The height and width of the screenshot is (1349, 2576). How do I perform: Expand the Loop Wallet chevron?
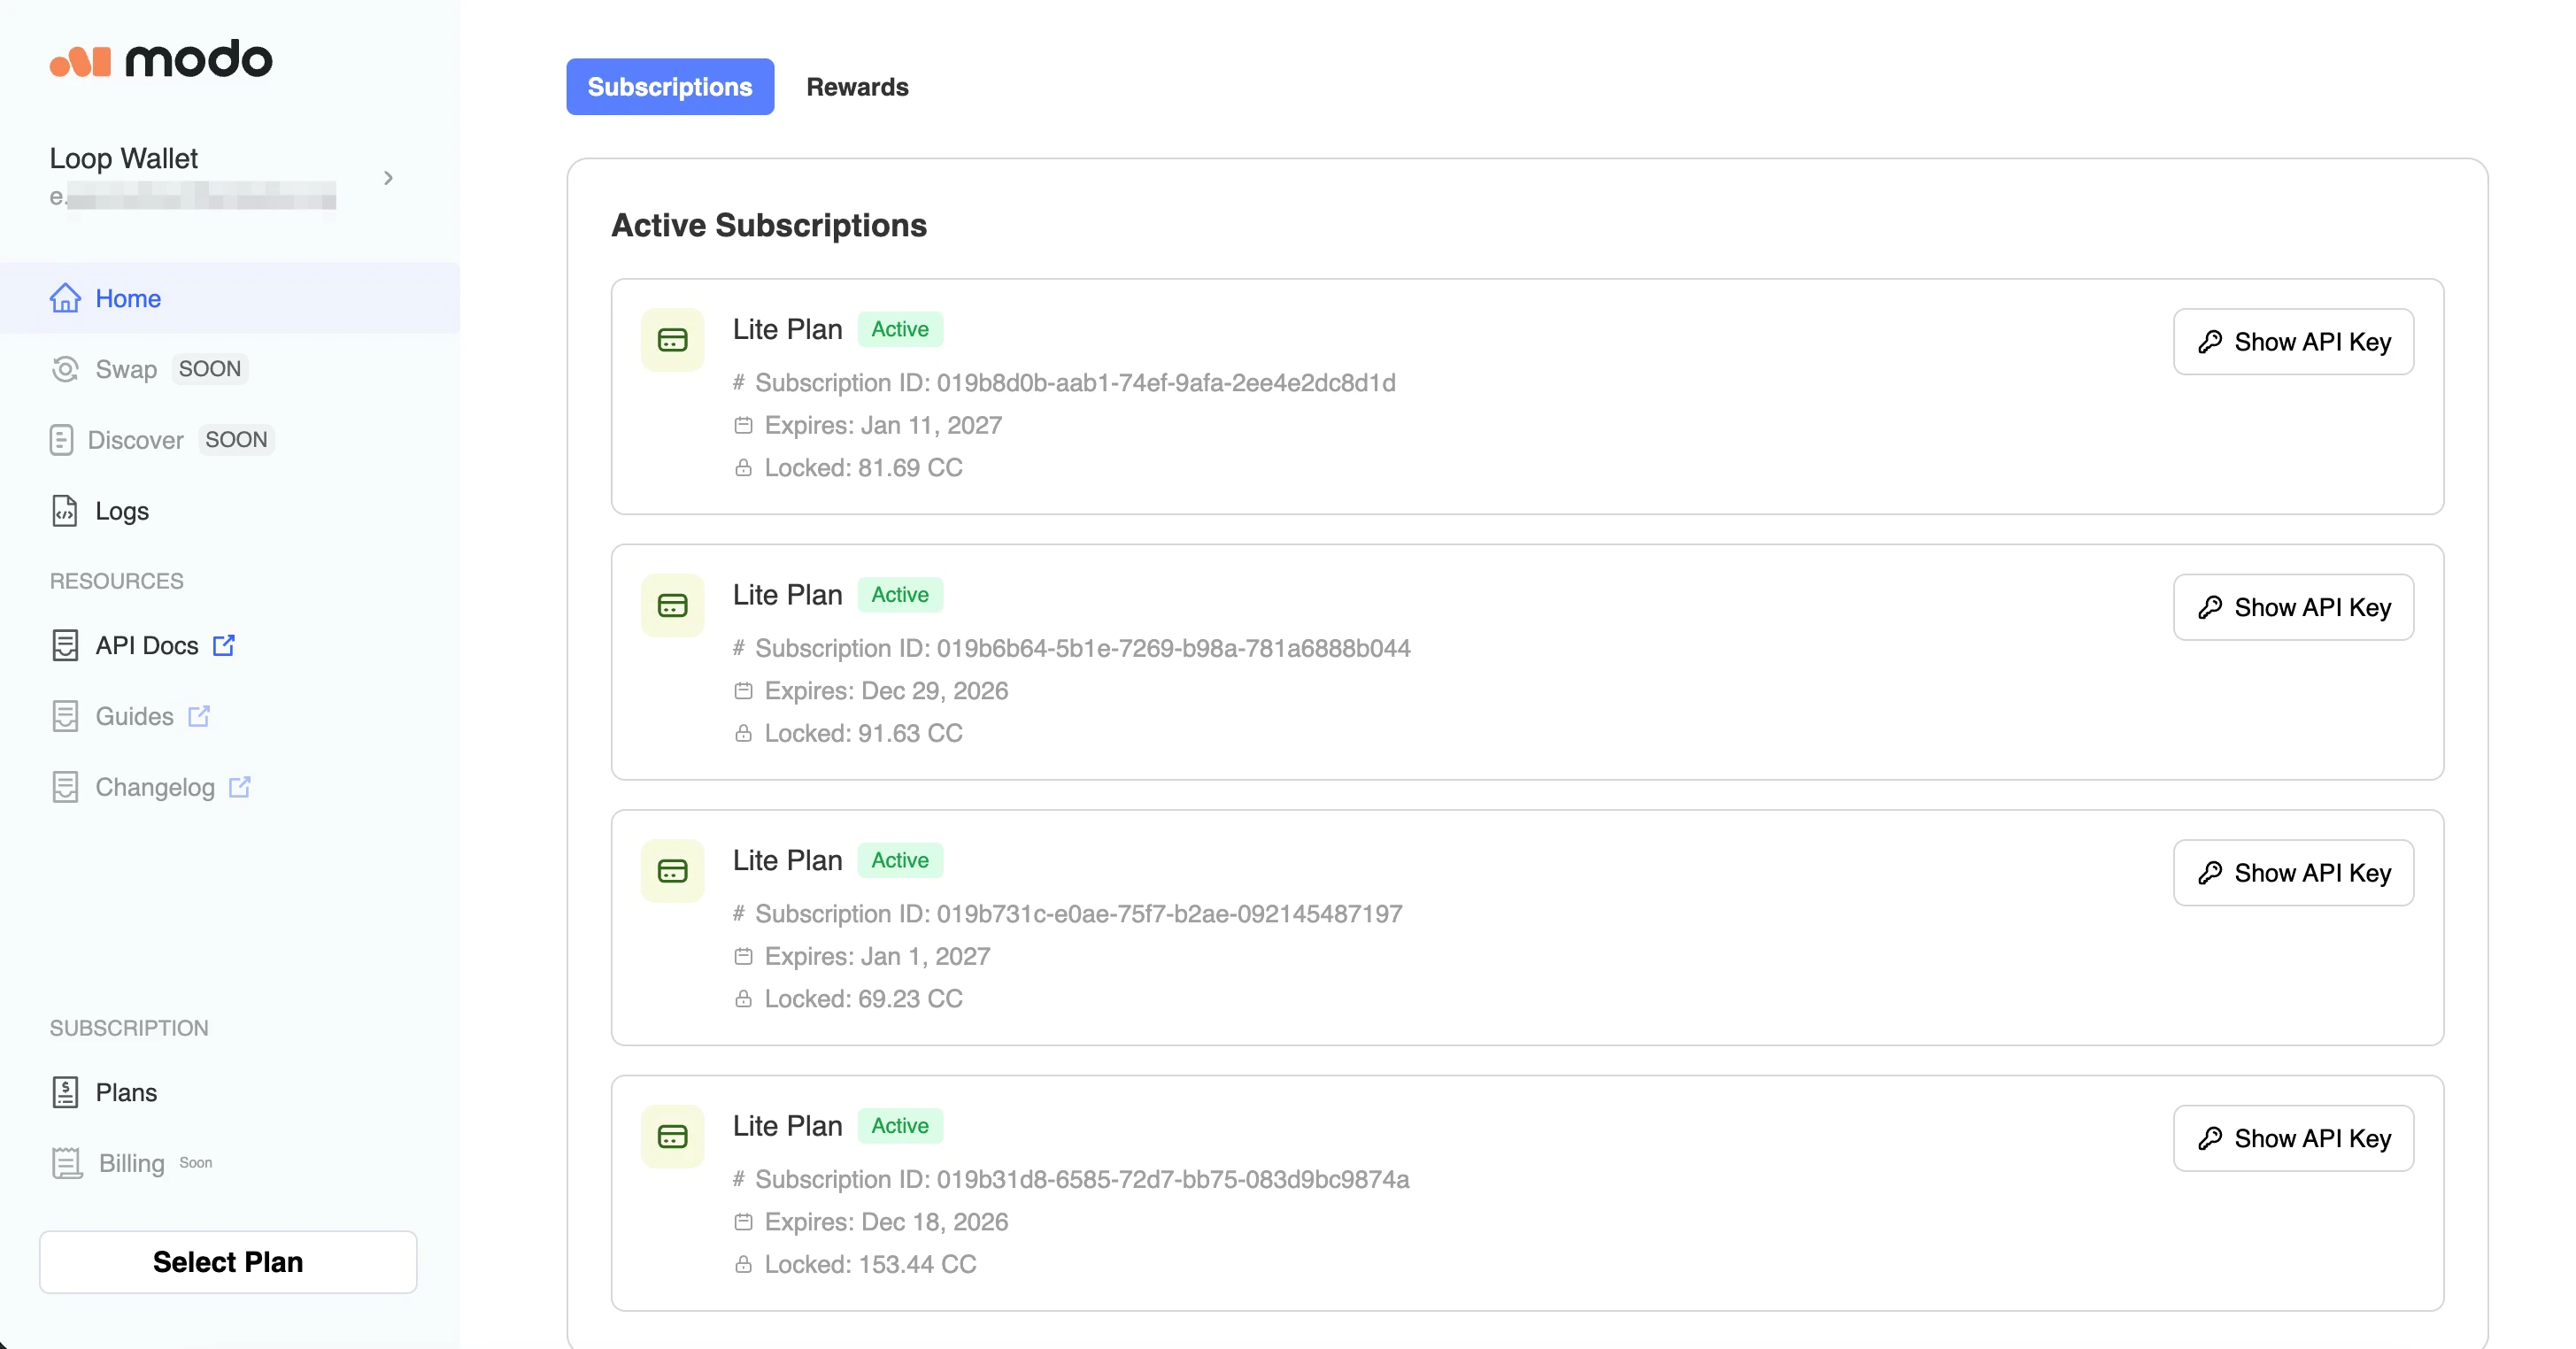pos(388,178)
